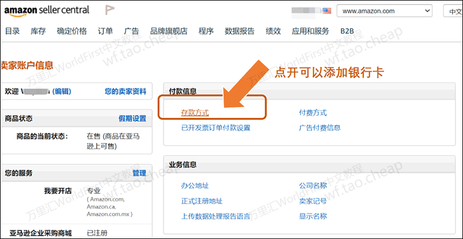Click the 您的服务 panel title
Screen dimensions: 463x239
[19, 173]
